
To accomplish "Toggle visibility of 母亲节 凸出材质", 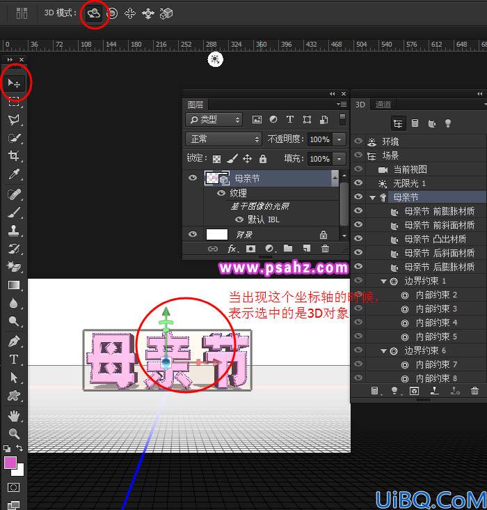I will (358, 238).
